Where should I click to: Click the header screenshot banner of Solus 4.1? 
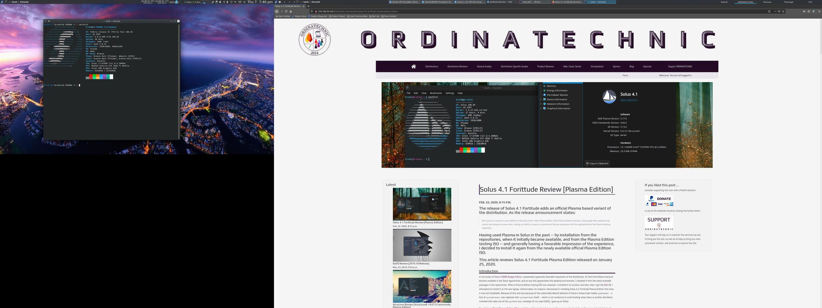(x=547, y=125)
